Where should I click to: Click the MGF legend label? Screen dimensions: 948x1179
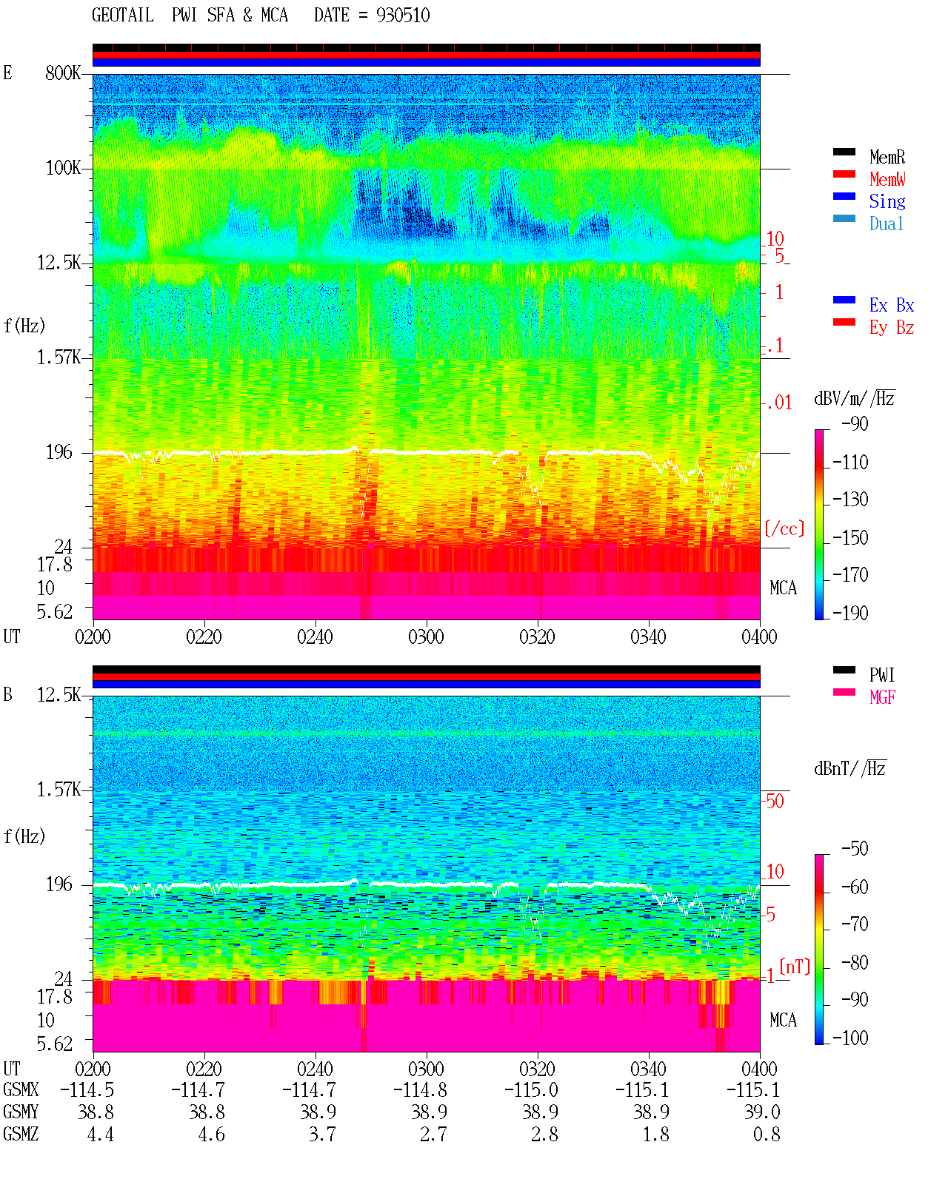(883, 697)
